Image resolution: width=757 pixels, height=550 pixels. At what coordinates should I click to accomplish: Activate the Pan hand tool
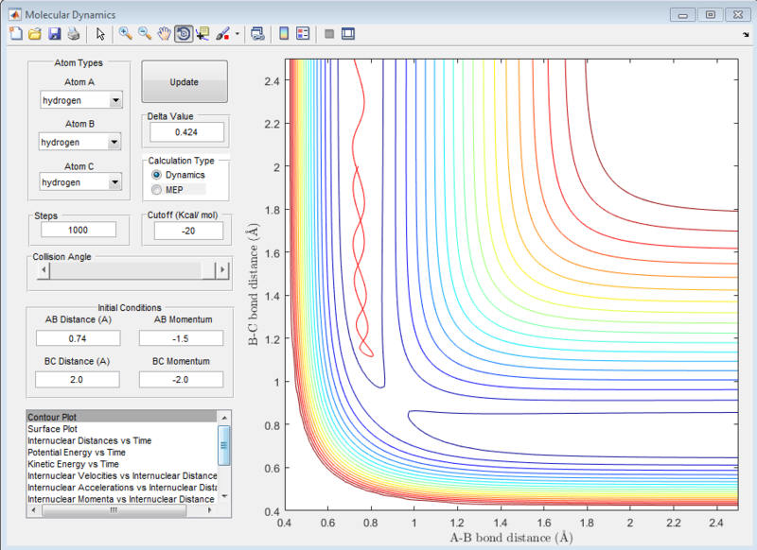[164, 34]
